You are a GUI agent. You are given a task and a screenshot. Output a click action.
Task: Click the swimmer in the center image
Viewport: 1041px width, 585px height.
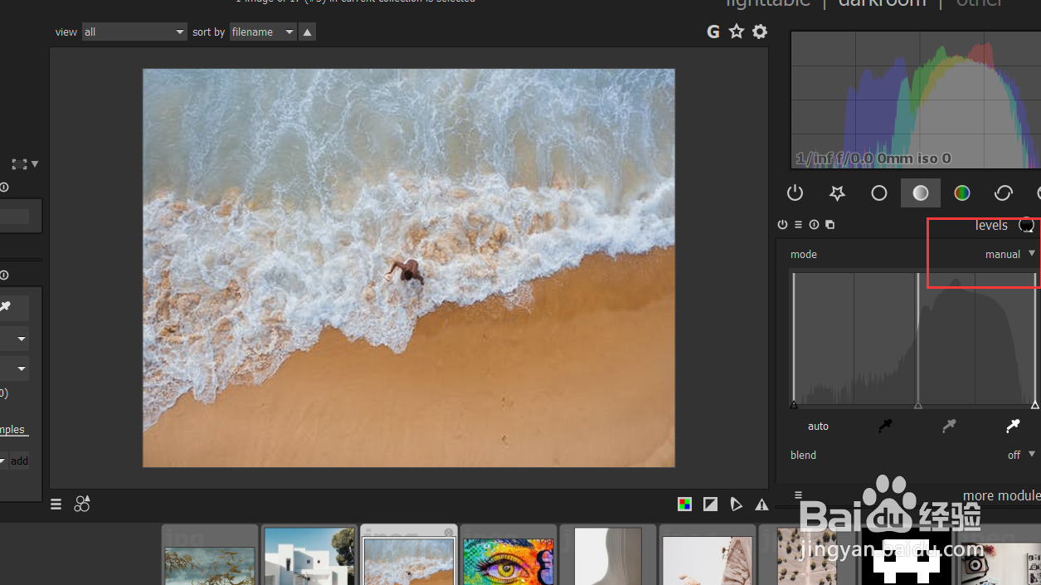tap(407, 271)
